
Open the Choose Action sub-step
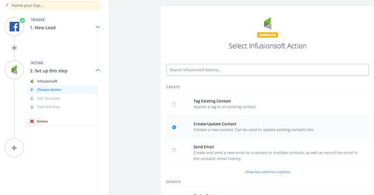(x=63, y=90)
